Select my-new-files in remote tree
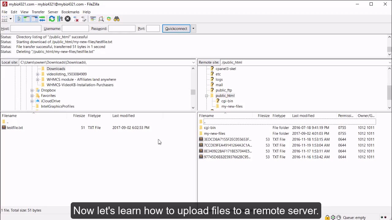This screenshot has height=220, width=392. [232, 106]
